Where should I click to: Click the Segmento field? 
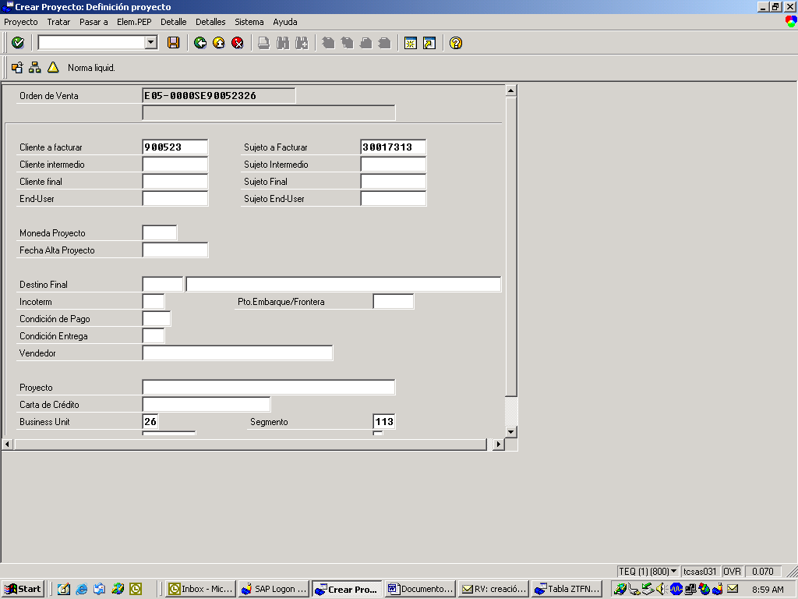point(384,422)
